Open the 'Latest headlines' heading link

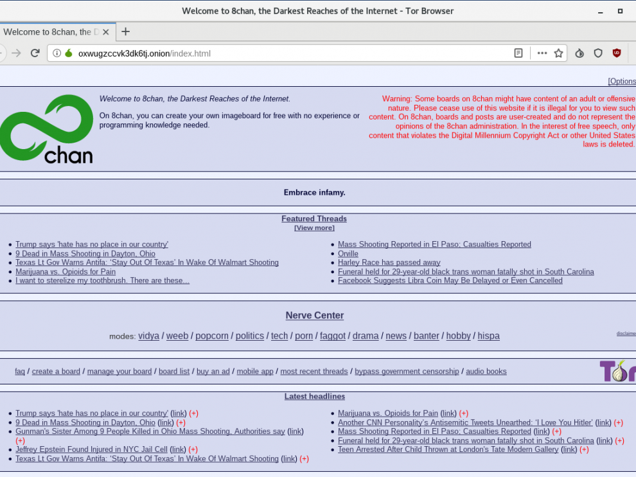(x=315, y=397)
